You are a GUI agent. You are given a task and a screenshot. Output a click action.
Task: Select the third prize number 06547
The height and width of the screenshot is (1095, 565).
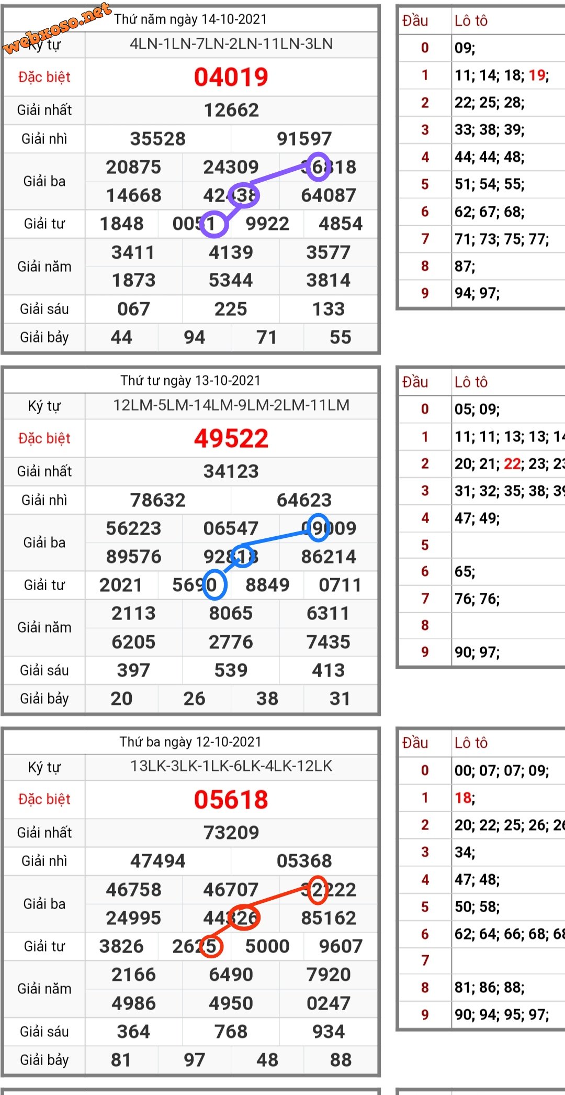coord(231,528)
